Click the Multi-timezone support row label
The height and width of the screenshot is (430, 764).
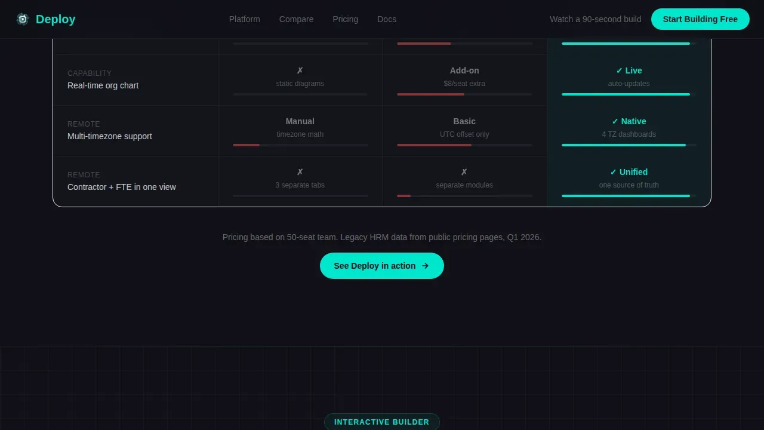[x=110, y=136]
